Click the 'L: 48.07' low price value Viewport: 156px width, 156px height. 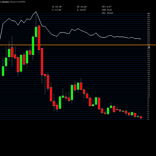click(81, 10)
